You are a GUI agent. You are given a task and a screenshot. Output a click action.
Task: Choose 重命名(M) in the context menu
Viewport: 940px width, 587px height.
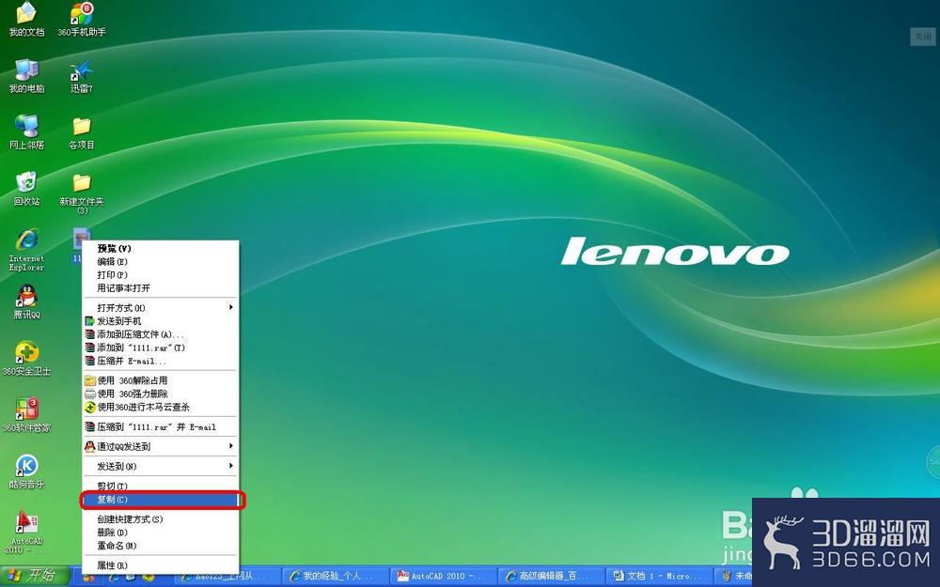[161, 545]
